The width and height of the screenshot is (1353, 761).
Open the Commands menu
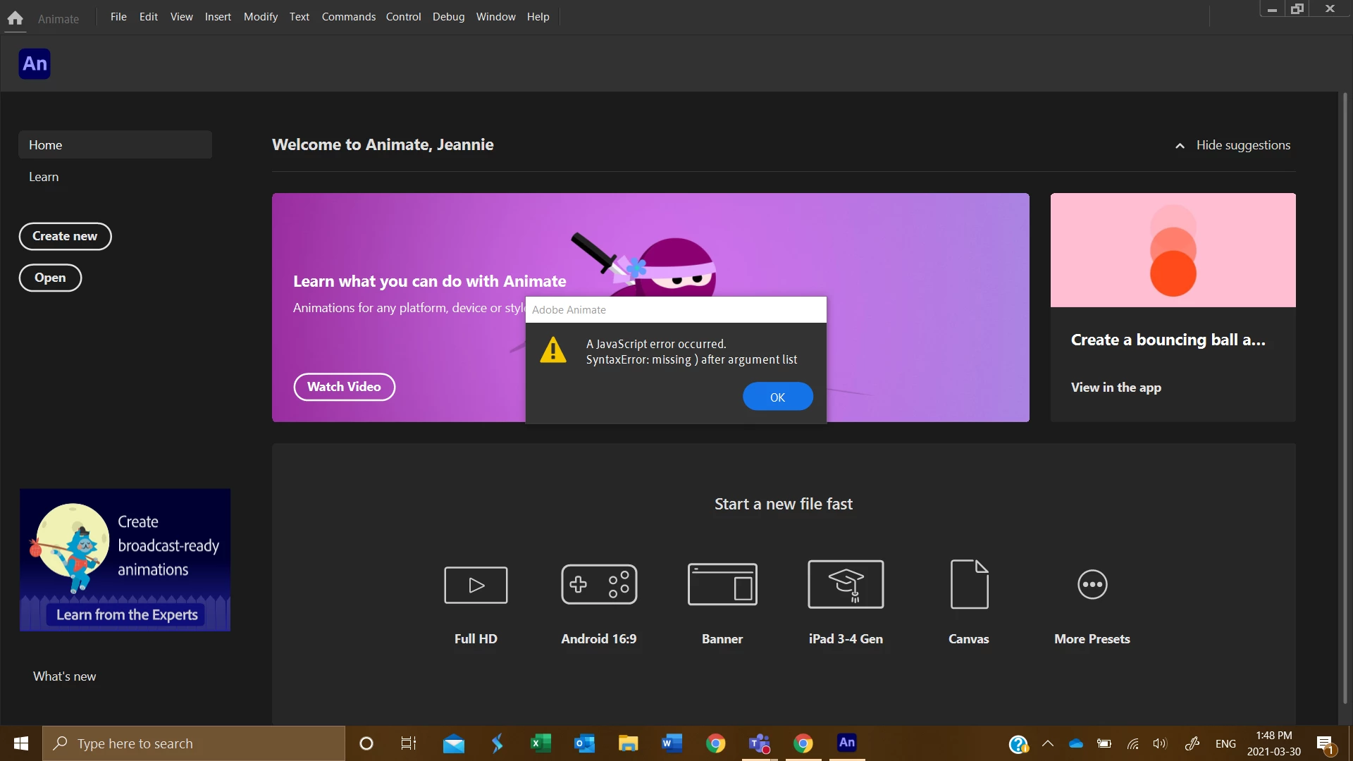pyautogui.click(x=348, y=16)
